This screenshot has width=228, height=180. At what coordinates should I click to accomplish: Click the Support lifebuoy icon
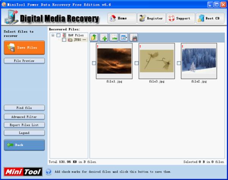(x=171, y=18)
